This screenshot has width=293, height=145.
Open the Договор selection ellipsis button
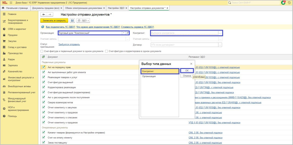coord(220,45)
